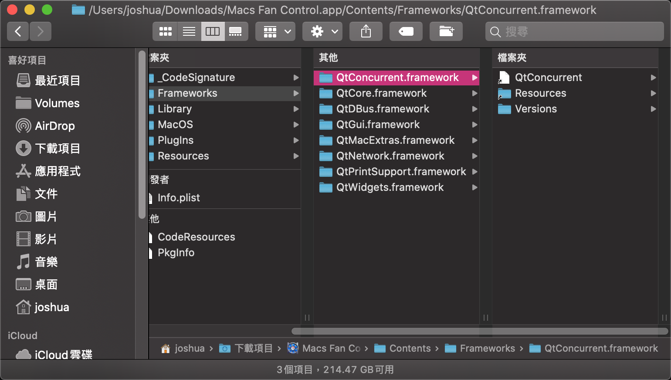Expand the Versions folder arrow
671x380 pixels.
point(653,109)
